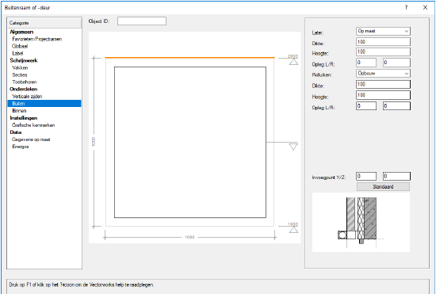Click the upper level triangle marker at 2000
436x294 pixels.
[x=293, y=62]
